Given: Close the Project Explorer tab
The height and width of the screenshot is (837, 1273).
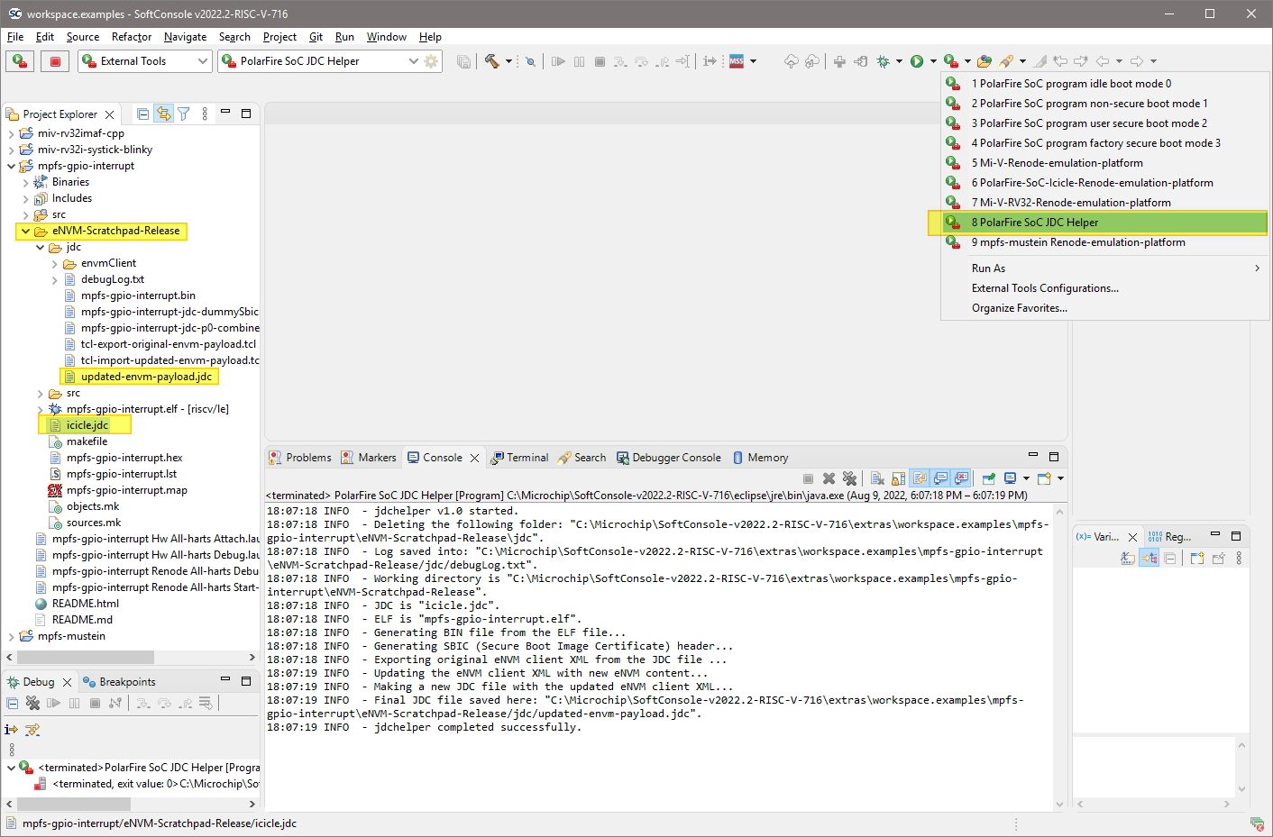Looking at the screenshot, I should pyautogui.click(x=110, y=114).
